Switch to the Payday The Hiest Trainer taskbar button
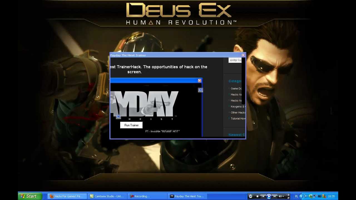Viewport: 356px width, 200px height. coord(188,196)
